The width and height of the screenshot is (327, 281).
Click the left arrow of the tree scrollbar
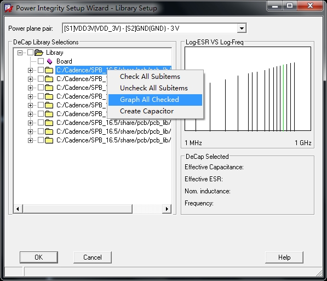[18, 209]
